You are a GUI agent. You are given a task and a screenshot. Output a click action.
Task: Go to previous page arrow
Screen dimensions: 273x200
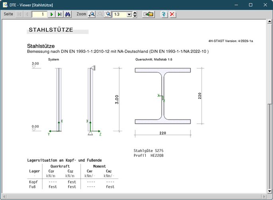27,14
